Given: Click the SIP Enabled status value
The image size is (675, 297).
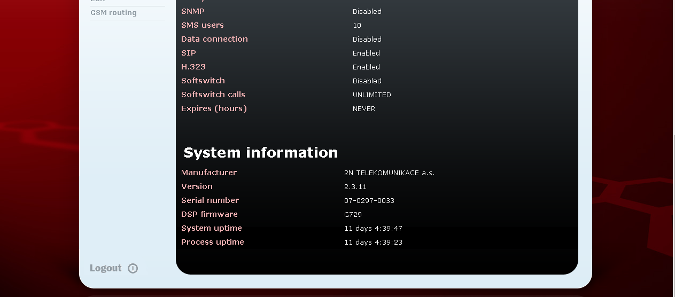Looking at the screenshot, I should [366, 53].
